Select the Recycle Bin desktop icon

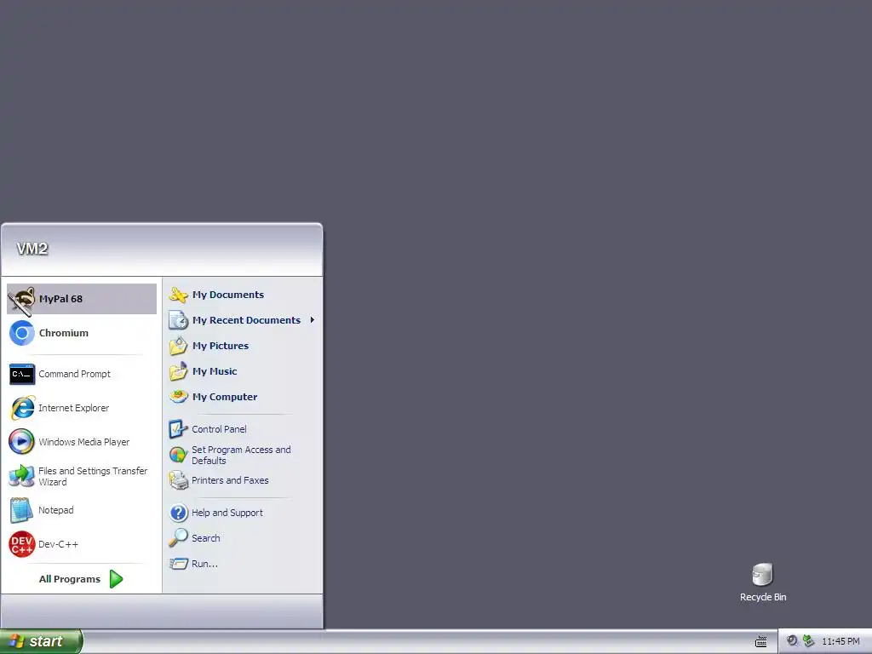762,575
